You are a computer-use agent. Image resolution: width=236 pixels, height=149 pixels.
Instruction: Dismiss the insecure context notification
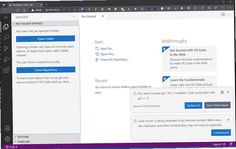pos(229,120)
